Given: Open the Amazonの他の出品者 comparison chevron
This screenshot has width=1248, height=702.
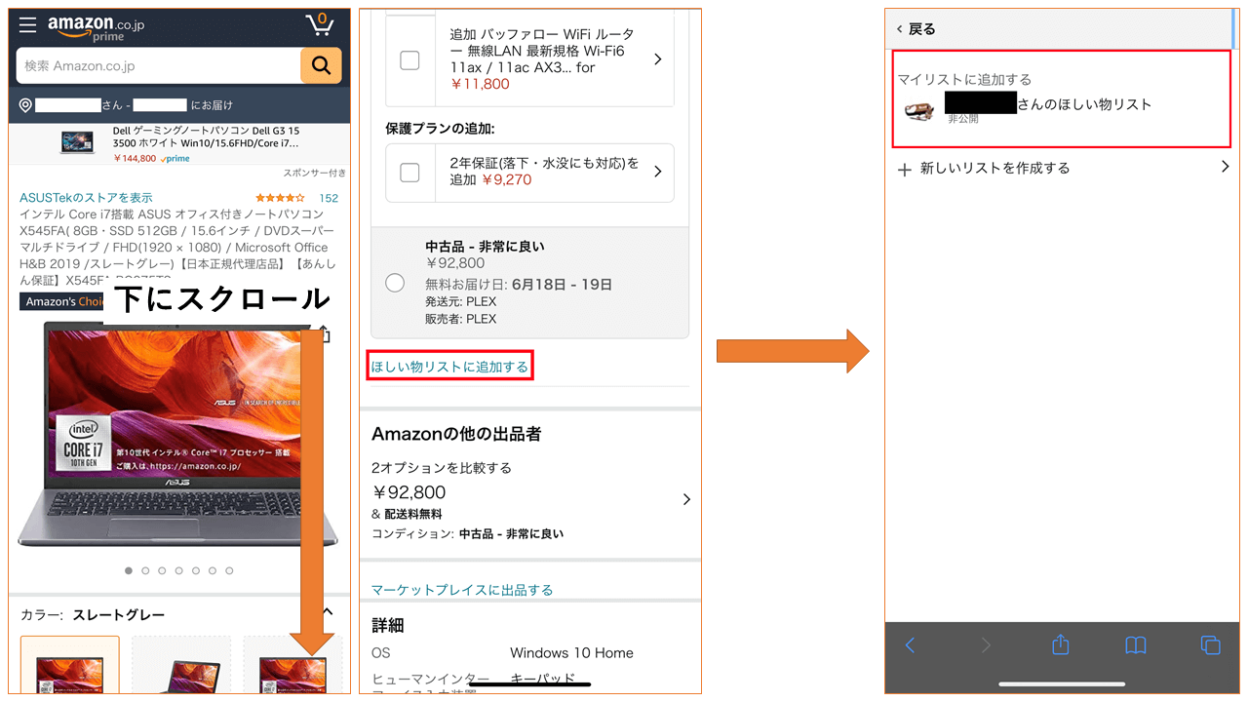Looking at the screenshot, I should tap(686, 498).
